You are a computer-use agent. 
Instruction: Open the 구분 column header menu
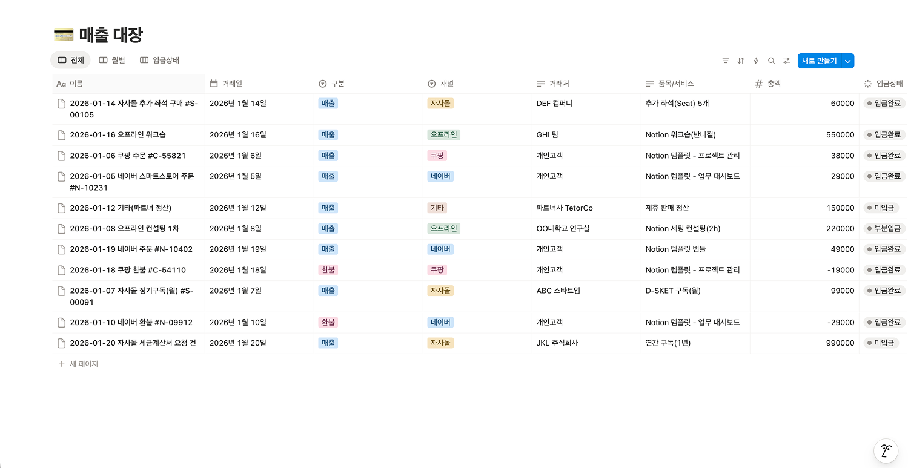click(337, 84)
